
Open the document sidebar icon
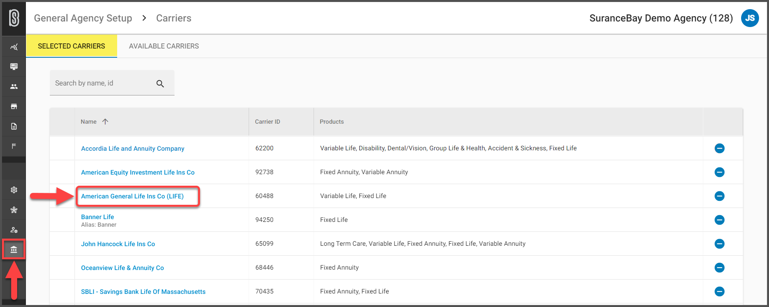click(14, 126)
